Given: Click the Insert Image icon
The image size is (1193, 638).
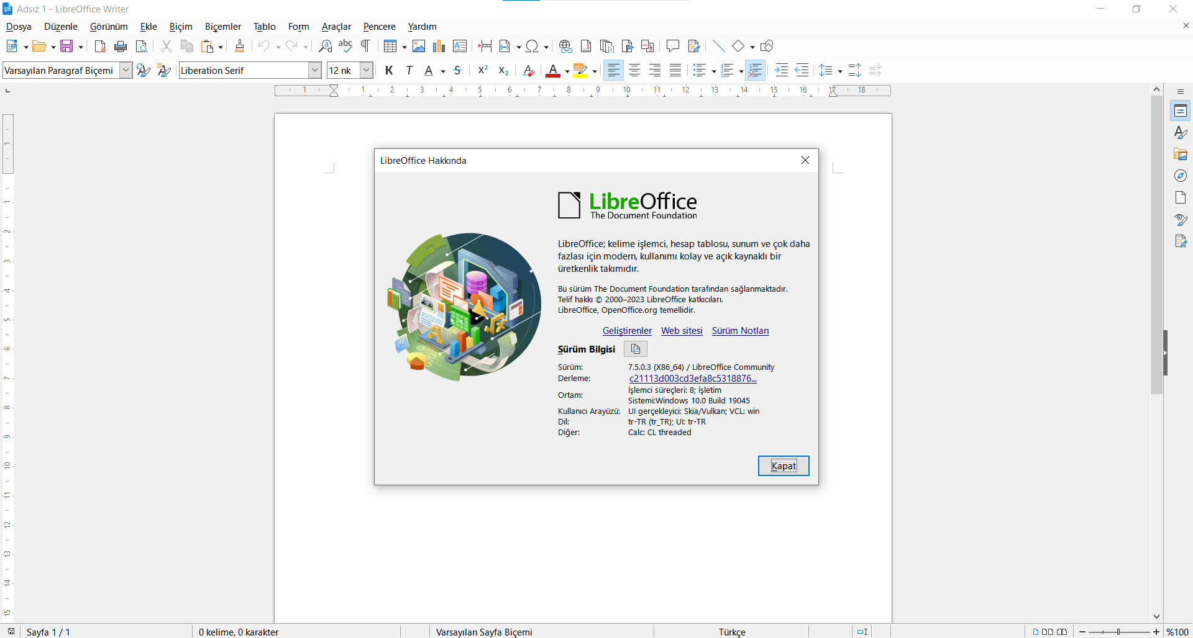Looking at the screenshot, I should pos(419,47).
